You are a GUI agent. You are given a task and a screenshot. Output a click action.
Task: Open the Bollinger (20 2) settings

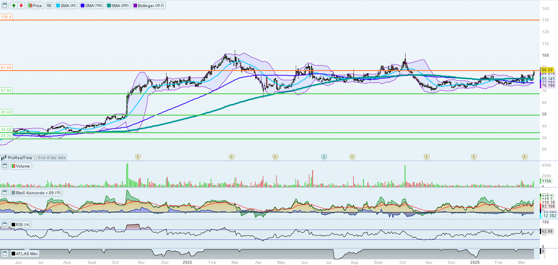[149, 6]
